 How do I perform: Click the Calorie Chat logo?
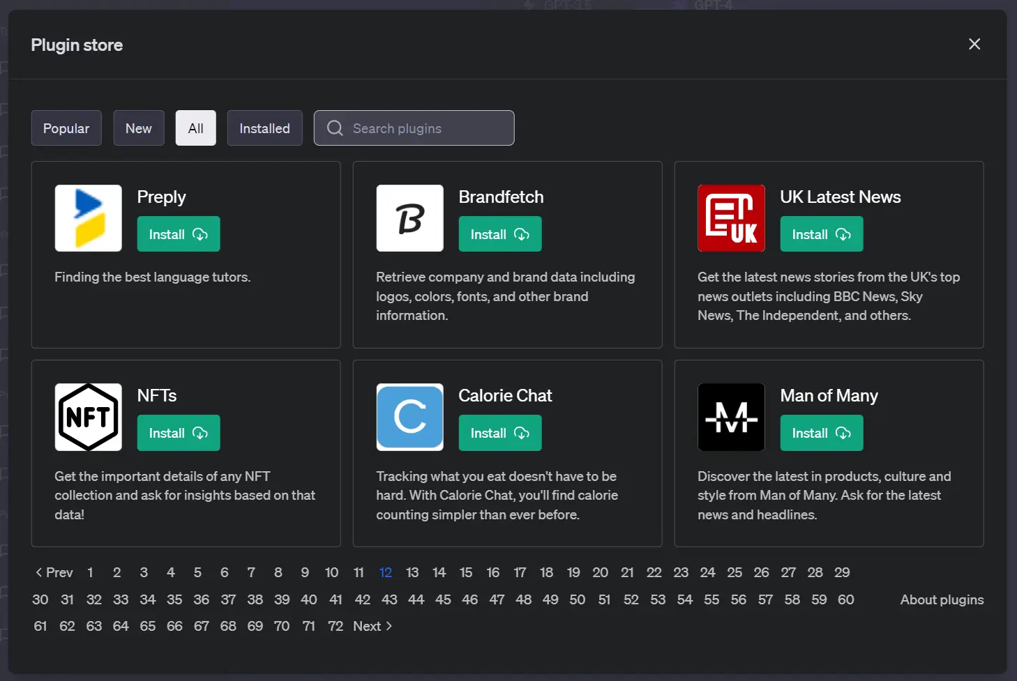coord(410,417)
